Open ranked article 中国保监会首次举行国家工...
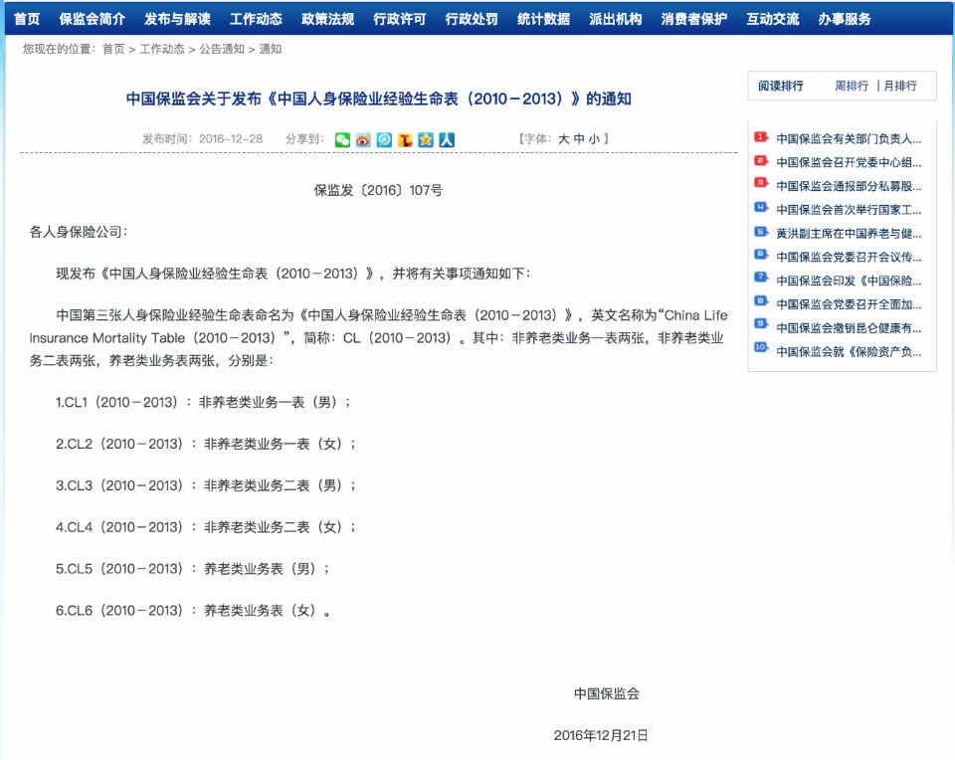The height and width of the screenshot is (760, 955). point(849,210)
